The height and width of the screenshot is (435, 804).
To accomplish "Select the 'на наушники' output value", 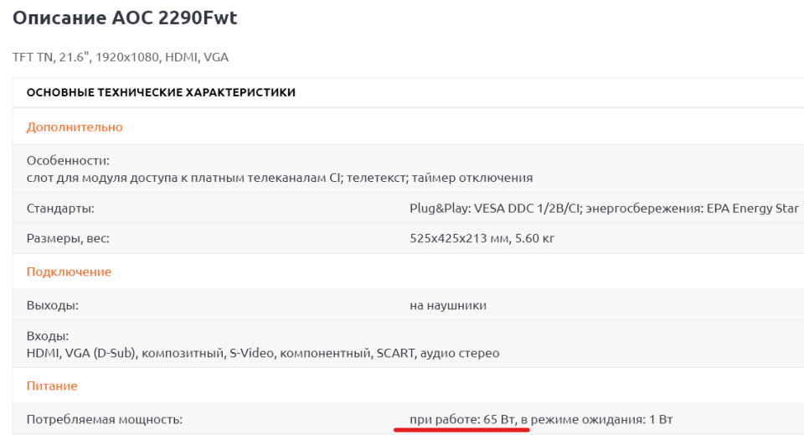I will (447, 306).
